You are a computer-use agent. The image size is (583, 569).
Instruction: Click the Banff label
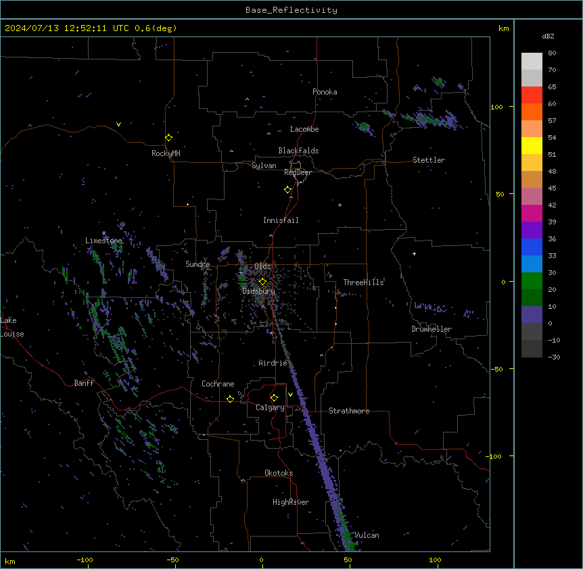[84, 383]
